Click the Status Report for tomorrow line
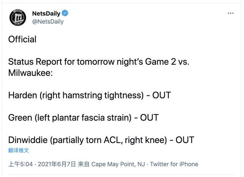244x177 pixels. [x=99, y=62]
